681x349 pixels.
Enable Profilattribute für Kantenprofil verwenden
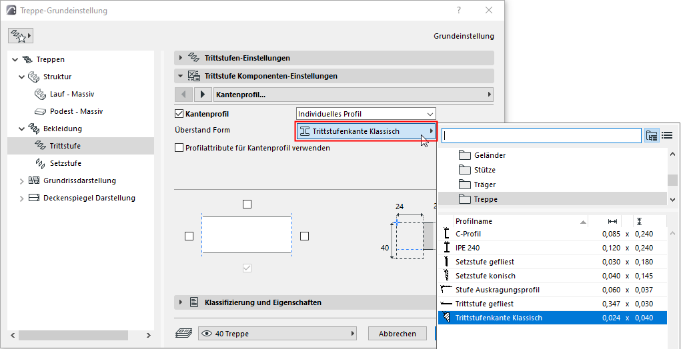pyautogui.click(x=179, y=148)
